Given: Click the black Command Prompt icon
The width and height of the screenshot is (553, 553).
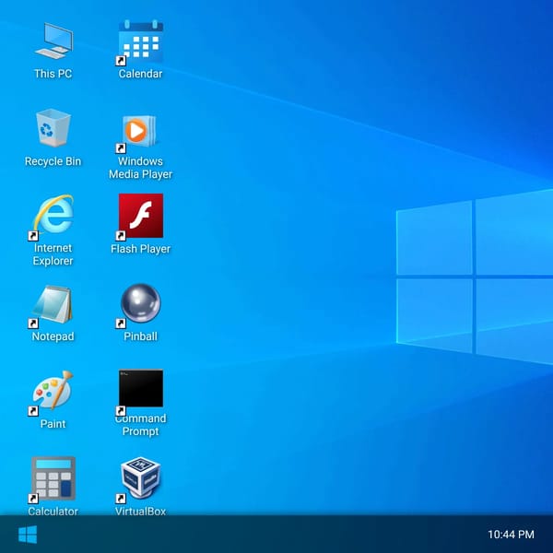Looking at the screenshot, I should point(141,388).
